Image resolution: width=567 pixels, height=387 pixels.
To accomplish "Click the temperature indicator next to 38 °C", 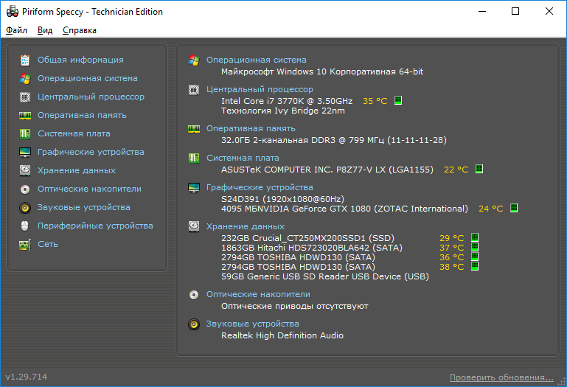I will [475, 267].
